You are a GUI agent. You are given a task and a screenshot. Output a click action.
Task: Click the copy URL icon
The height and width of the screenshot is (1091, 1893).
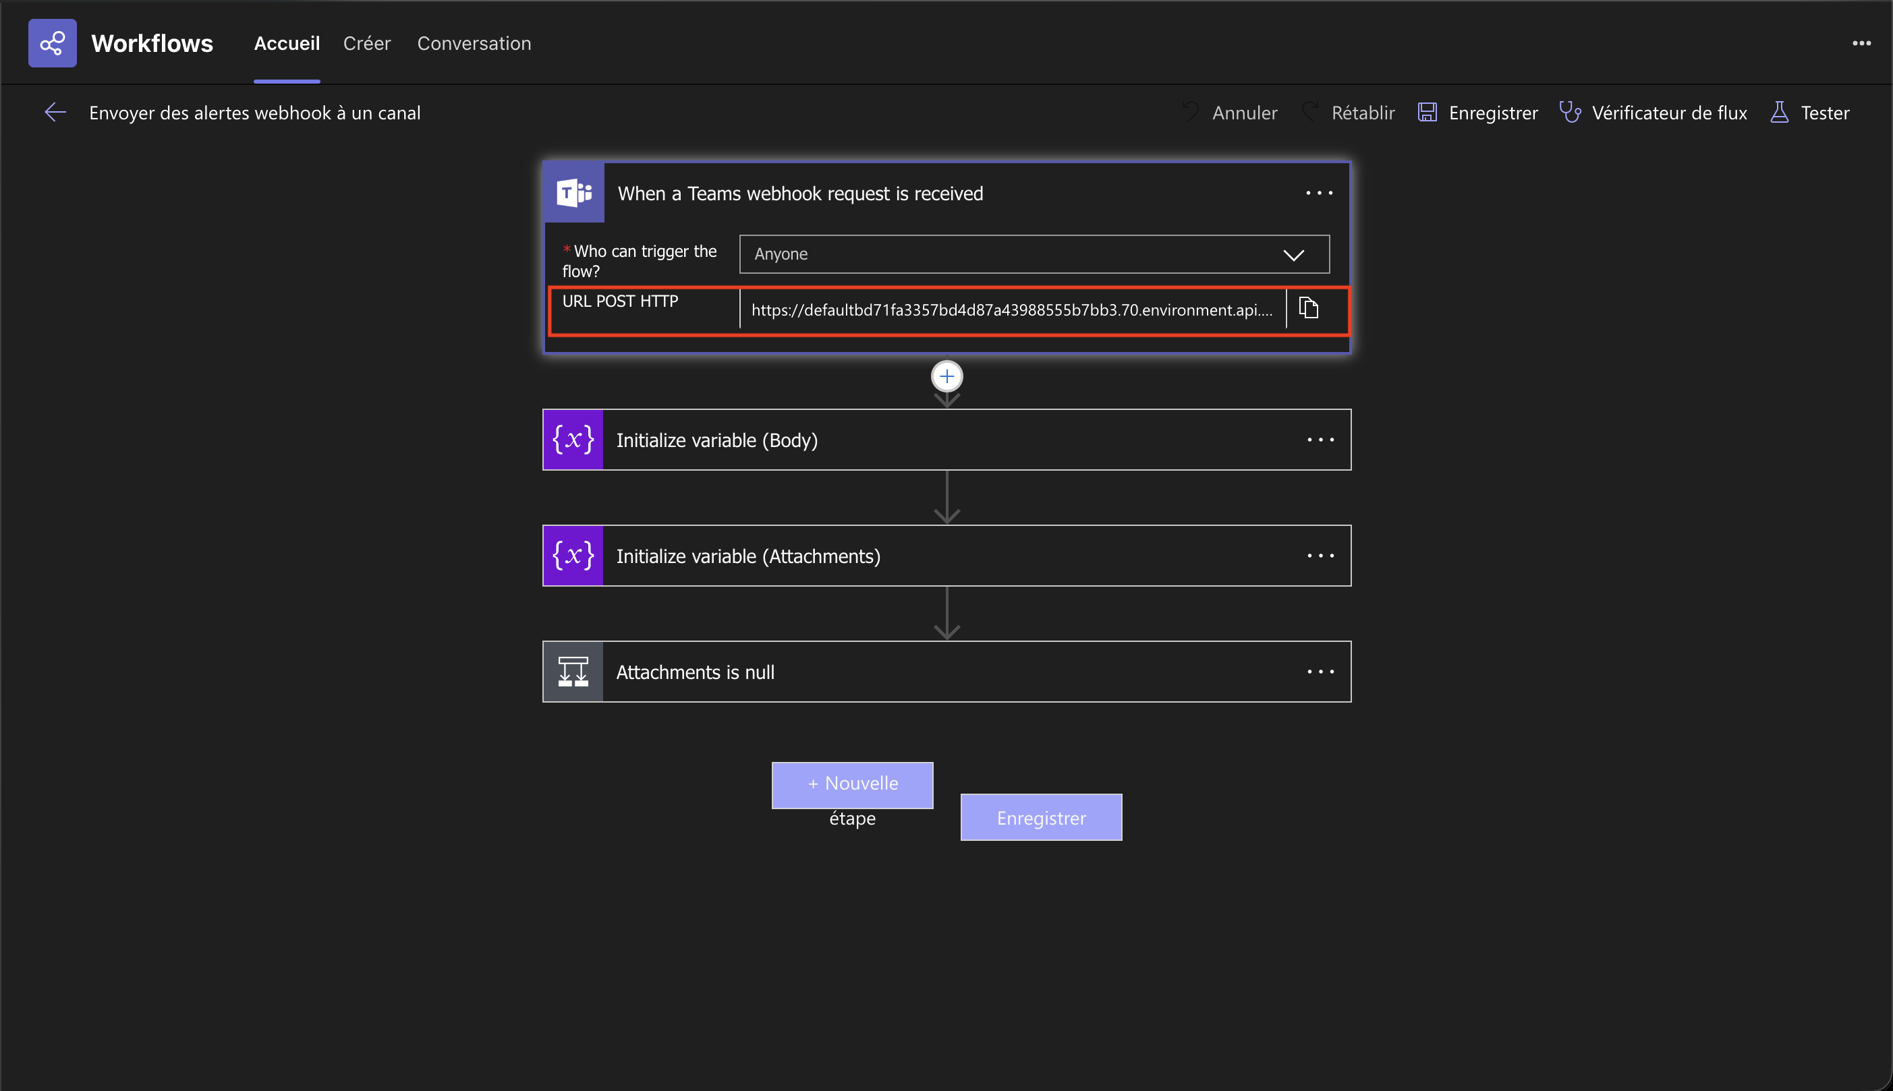1308,308
